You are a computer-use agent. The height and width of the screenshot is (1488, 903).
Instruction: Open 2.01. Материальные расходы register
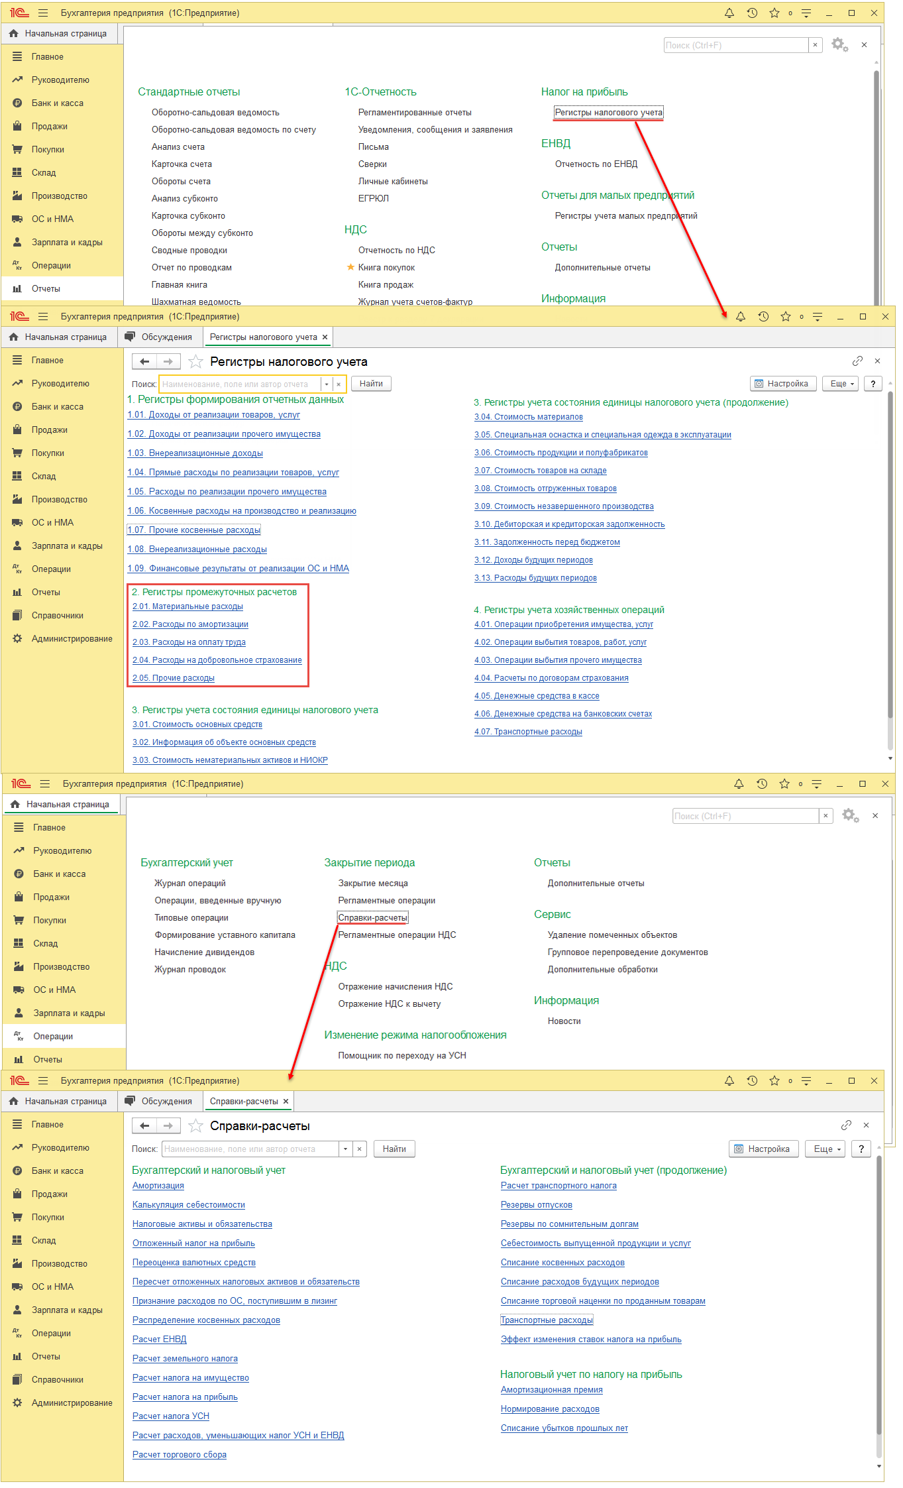[187, 606]
